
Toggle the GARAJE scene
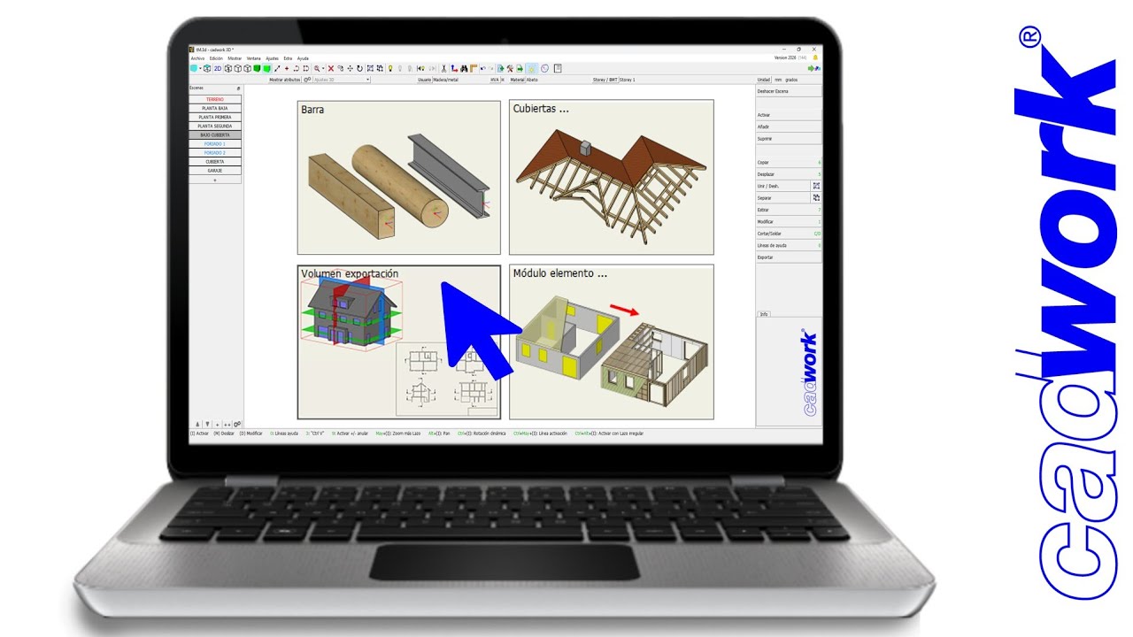(215, 171)
